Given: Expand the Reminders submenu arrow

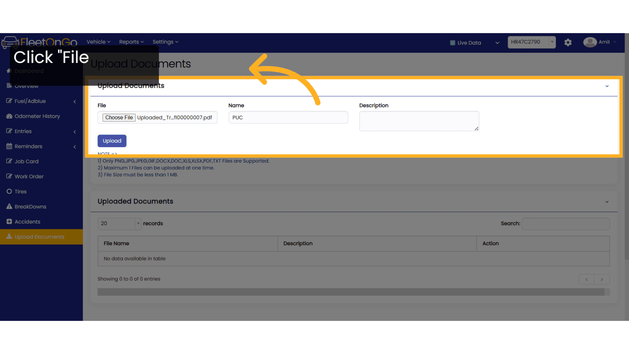Looking at the screenshot, I should (75, 147).
